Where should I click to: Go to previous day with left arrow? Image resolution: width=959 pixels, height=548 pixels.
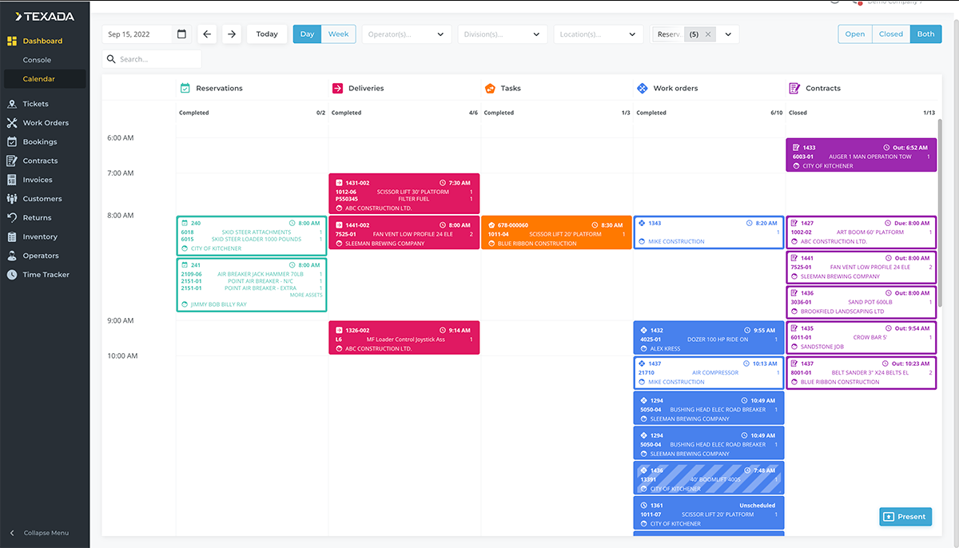(x=207, y=34)
